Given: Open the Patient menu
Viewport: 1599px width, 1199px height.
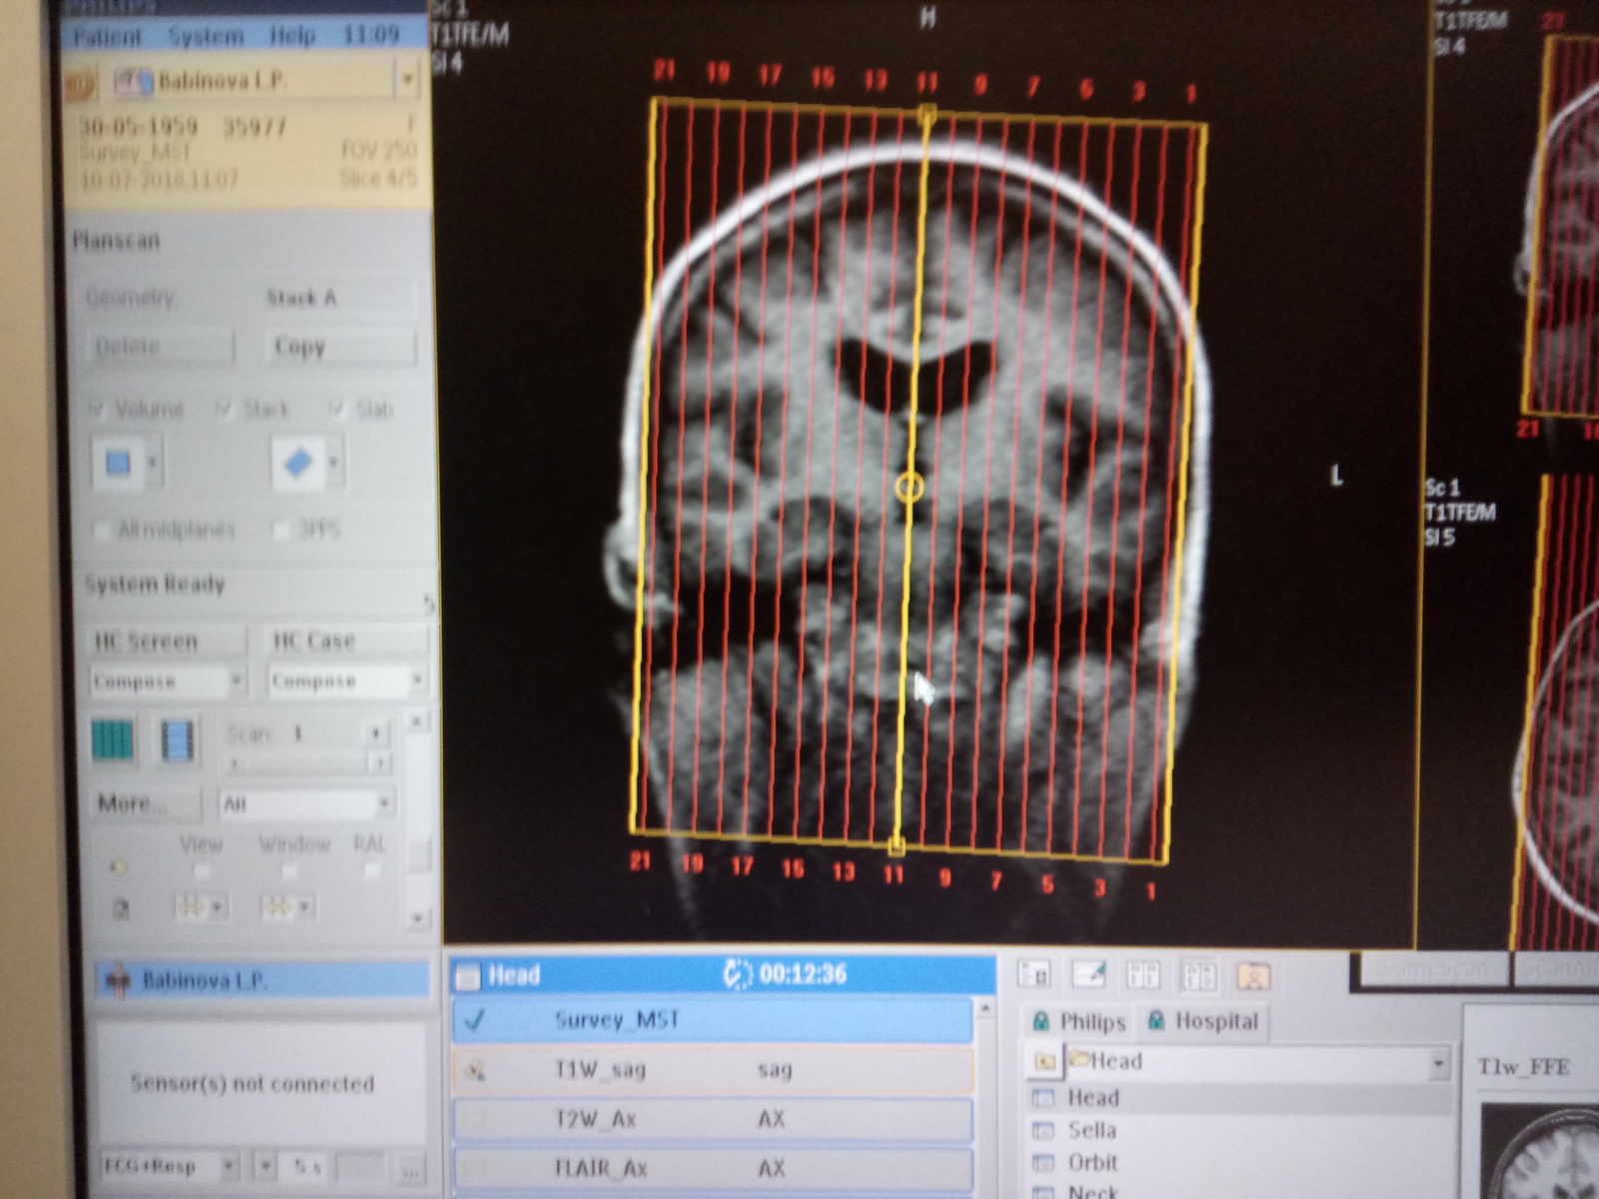Looking at the screenshot, I should (107, 38).
